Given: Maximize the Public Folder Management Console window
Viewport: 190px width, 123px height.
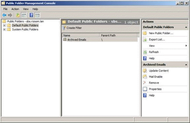Looking at the screenshot, I should [182, 3].
